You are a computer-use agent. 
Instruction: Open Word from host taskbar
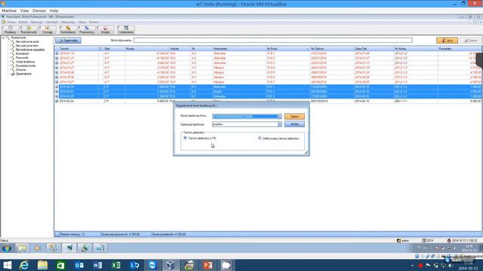coord(97,265)
